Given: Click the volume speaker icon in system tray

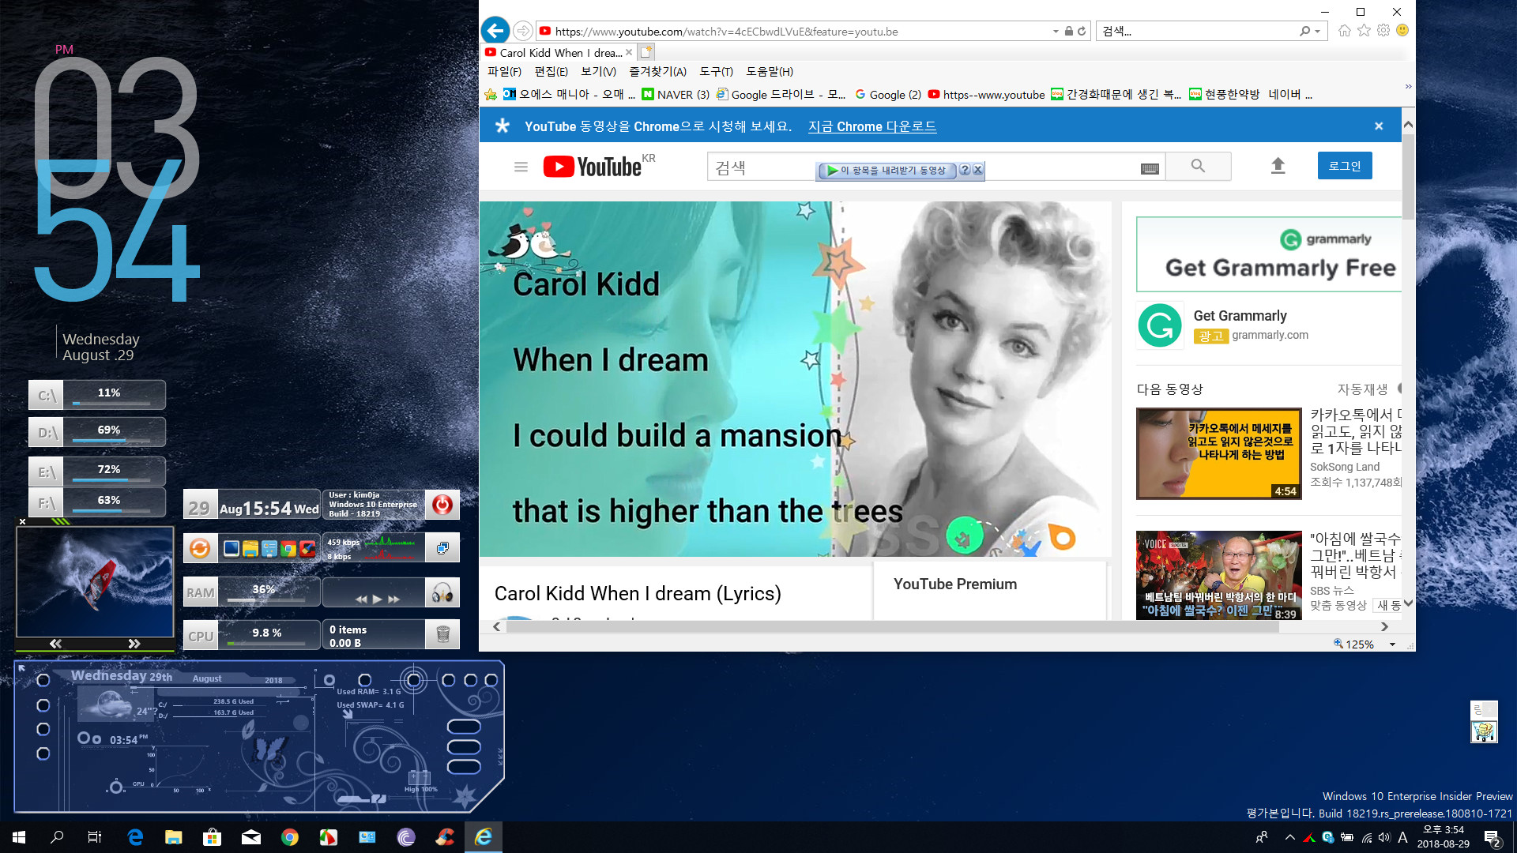Looking at the screenshot, I should (1384, 837).
